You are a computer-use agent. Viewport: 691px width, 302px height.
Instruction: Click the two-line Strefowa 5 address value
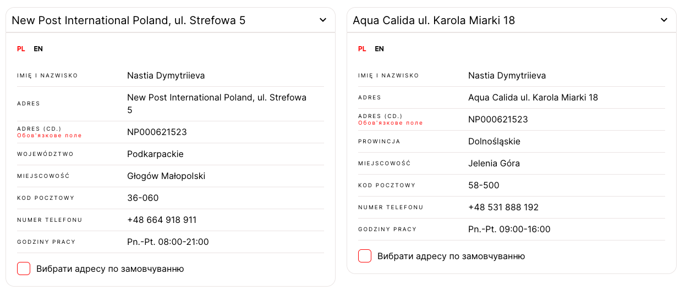217,104
